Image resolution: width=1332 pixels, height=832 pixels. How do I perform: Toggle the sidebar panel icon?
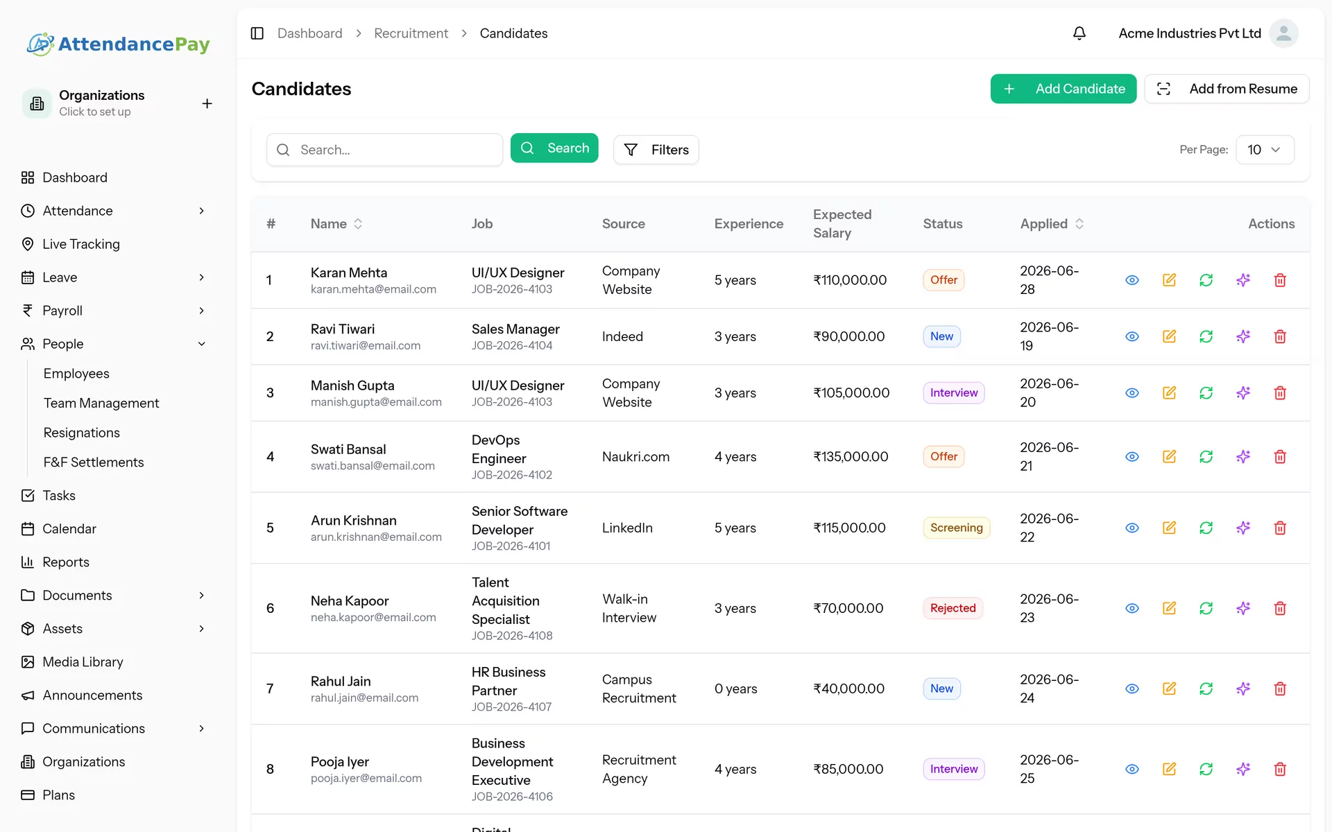257,33
